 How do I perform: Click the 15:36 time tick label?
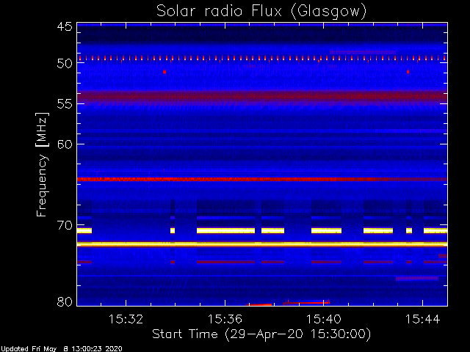225,319
